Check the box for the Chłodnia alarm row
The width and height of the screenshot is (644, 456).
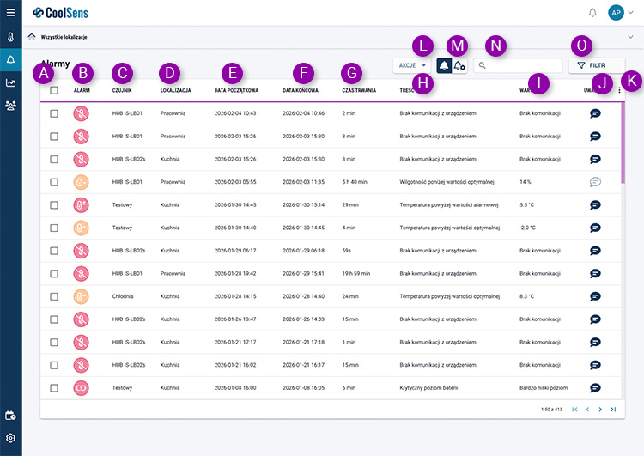pos(54,296)
